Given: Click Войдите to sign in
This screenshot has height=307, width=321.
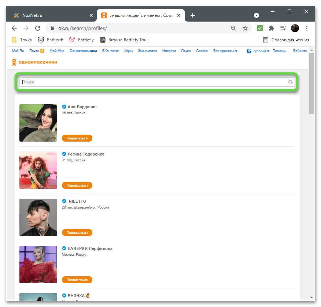Looking at the screenshot, I should pos(300,51).
